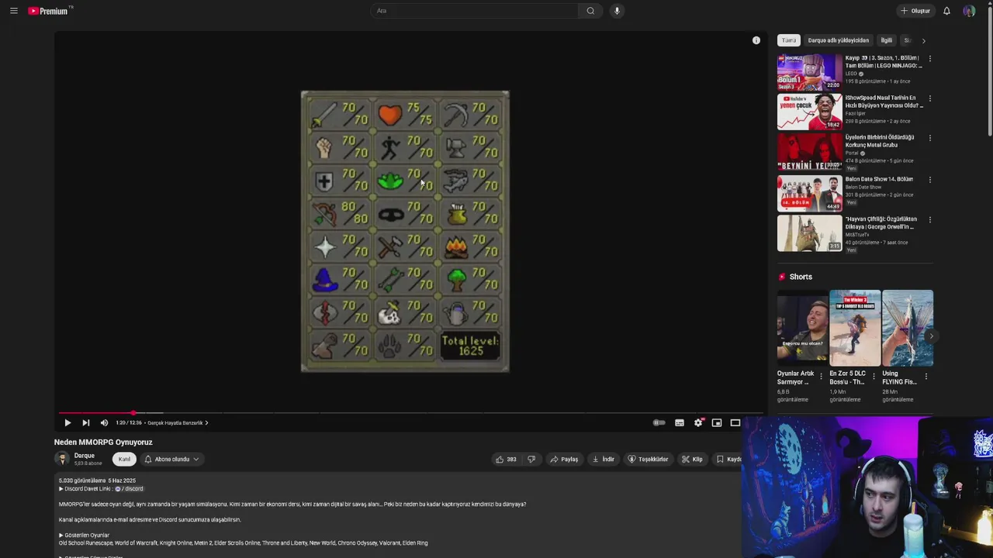This screenshot has width=993, height=558.
Task: Select the İlgili filter chip
Action: 886,40
